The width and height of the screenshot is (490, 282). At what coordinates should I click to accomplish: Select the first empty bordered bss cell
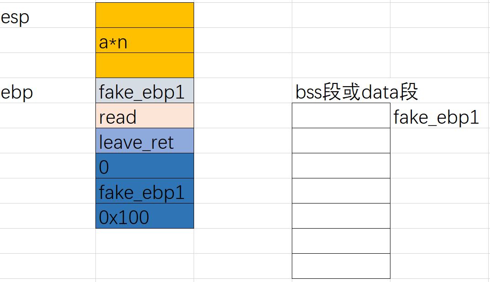tap(341, 115)
